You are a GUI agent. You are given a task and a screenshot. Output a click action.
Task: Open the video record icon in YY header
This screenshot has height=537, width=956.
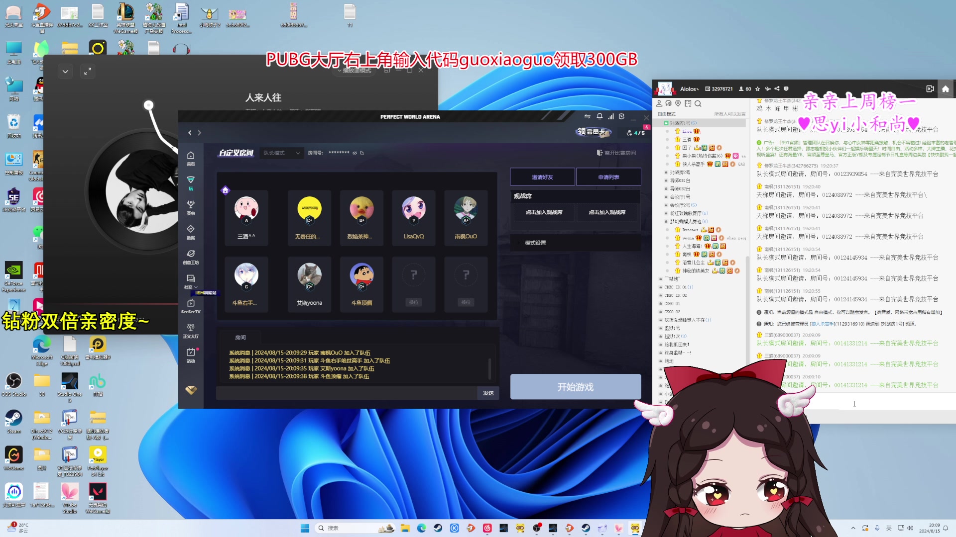pyautogui.click(x=930, y=89)
